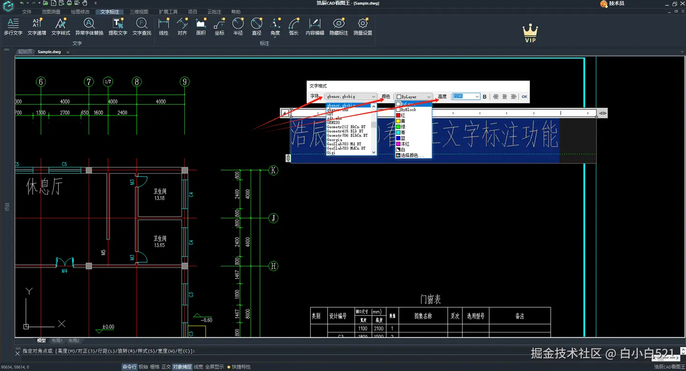Screen dimensions: 686x371
Task: Click the 快捷特性 quick properties button
Action: [x=241, y=367]
